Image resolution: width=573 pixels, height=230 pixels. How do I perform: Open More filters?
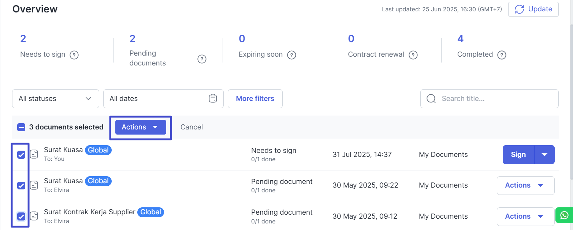pos(255,99)
